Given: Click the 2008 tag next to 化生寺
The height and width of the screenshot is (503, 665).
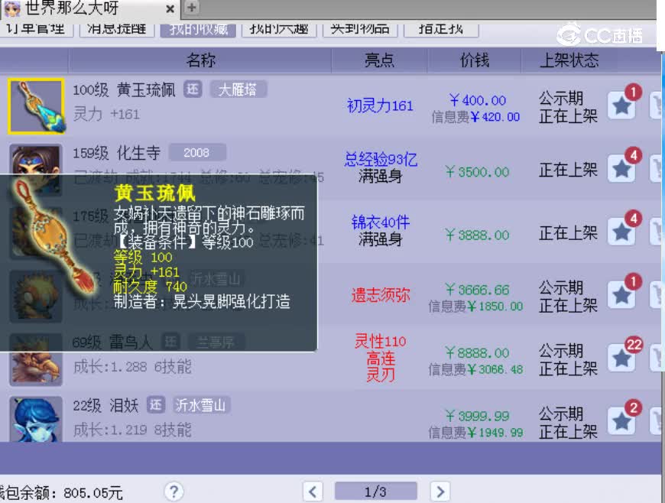Looking at the screenshot, I should 196,152.
